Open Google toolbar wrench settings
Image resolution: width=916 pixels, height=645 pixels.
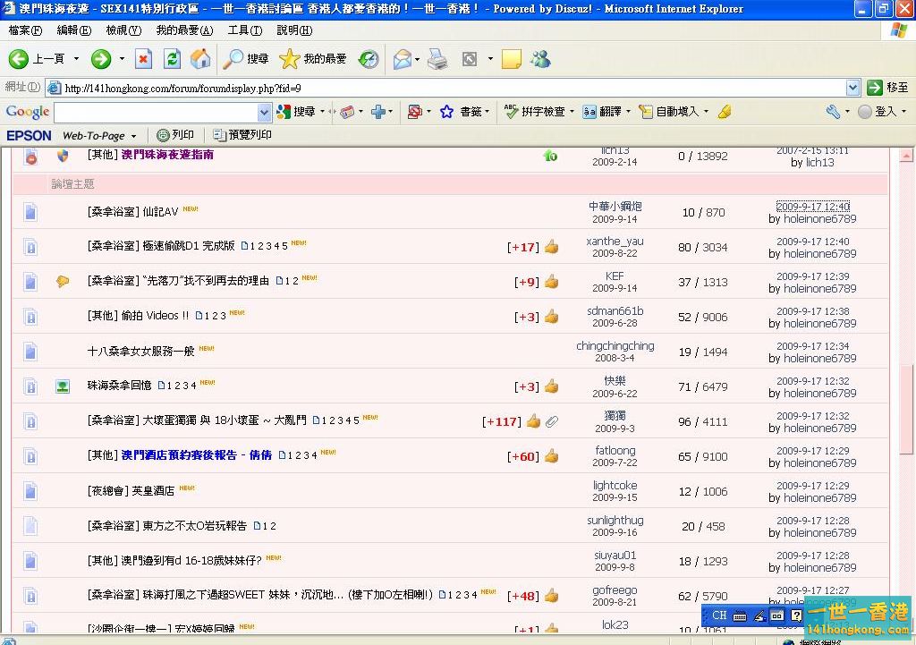(x=833, y=112)
